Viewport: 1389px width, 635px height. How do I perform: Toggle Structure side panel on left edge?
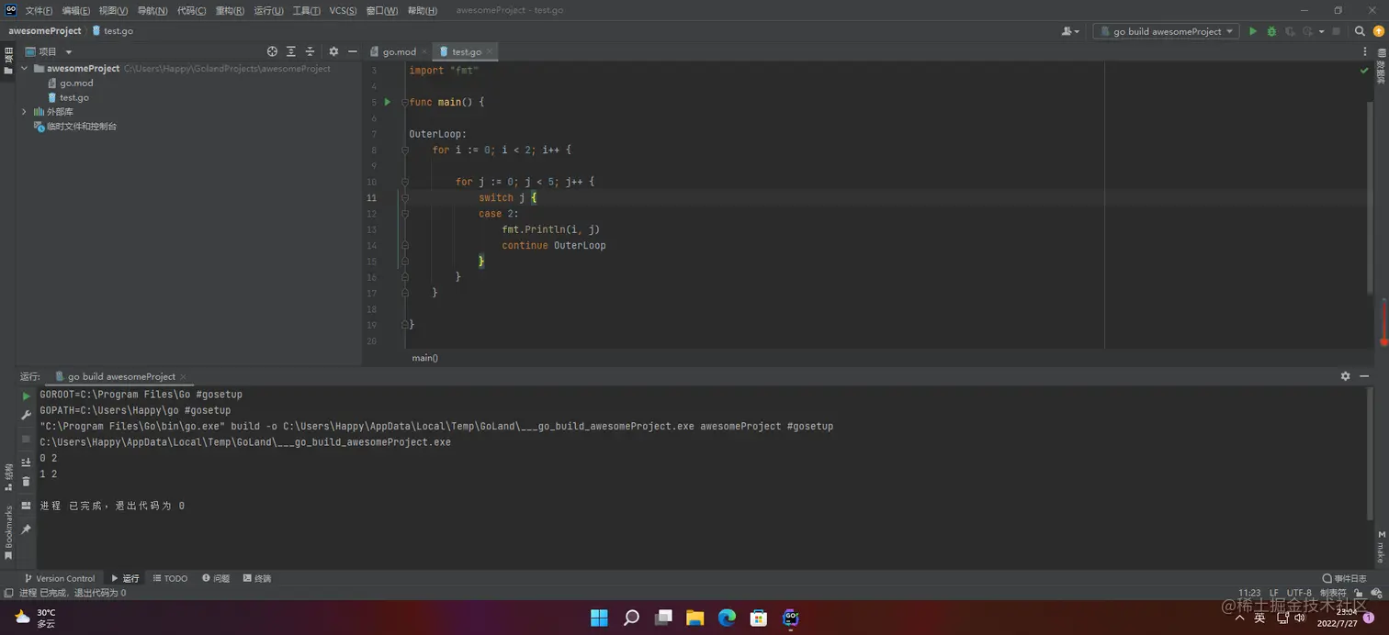point(8,476)
